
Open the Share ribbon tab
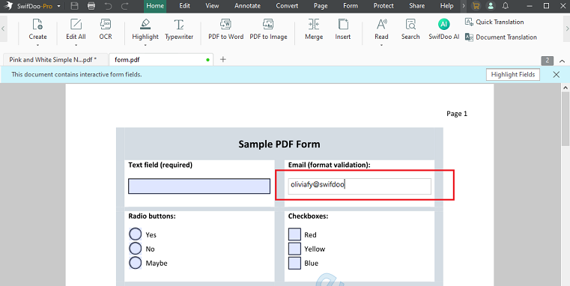[x=416, y=6]
